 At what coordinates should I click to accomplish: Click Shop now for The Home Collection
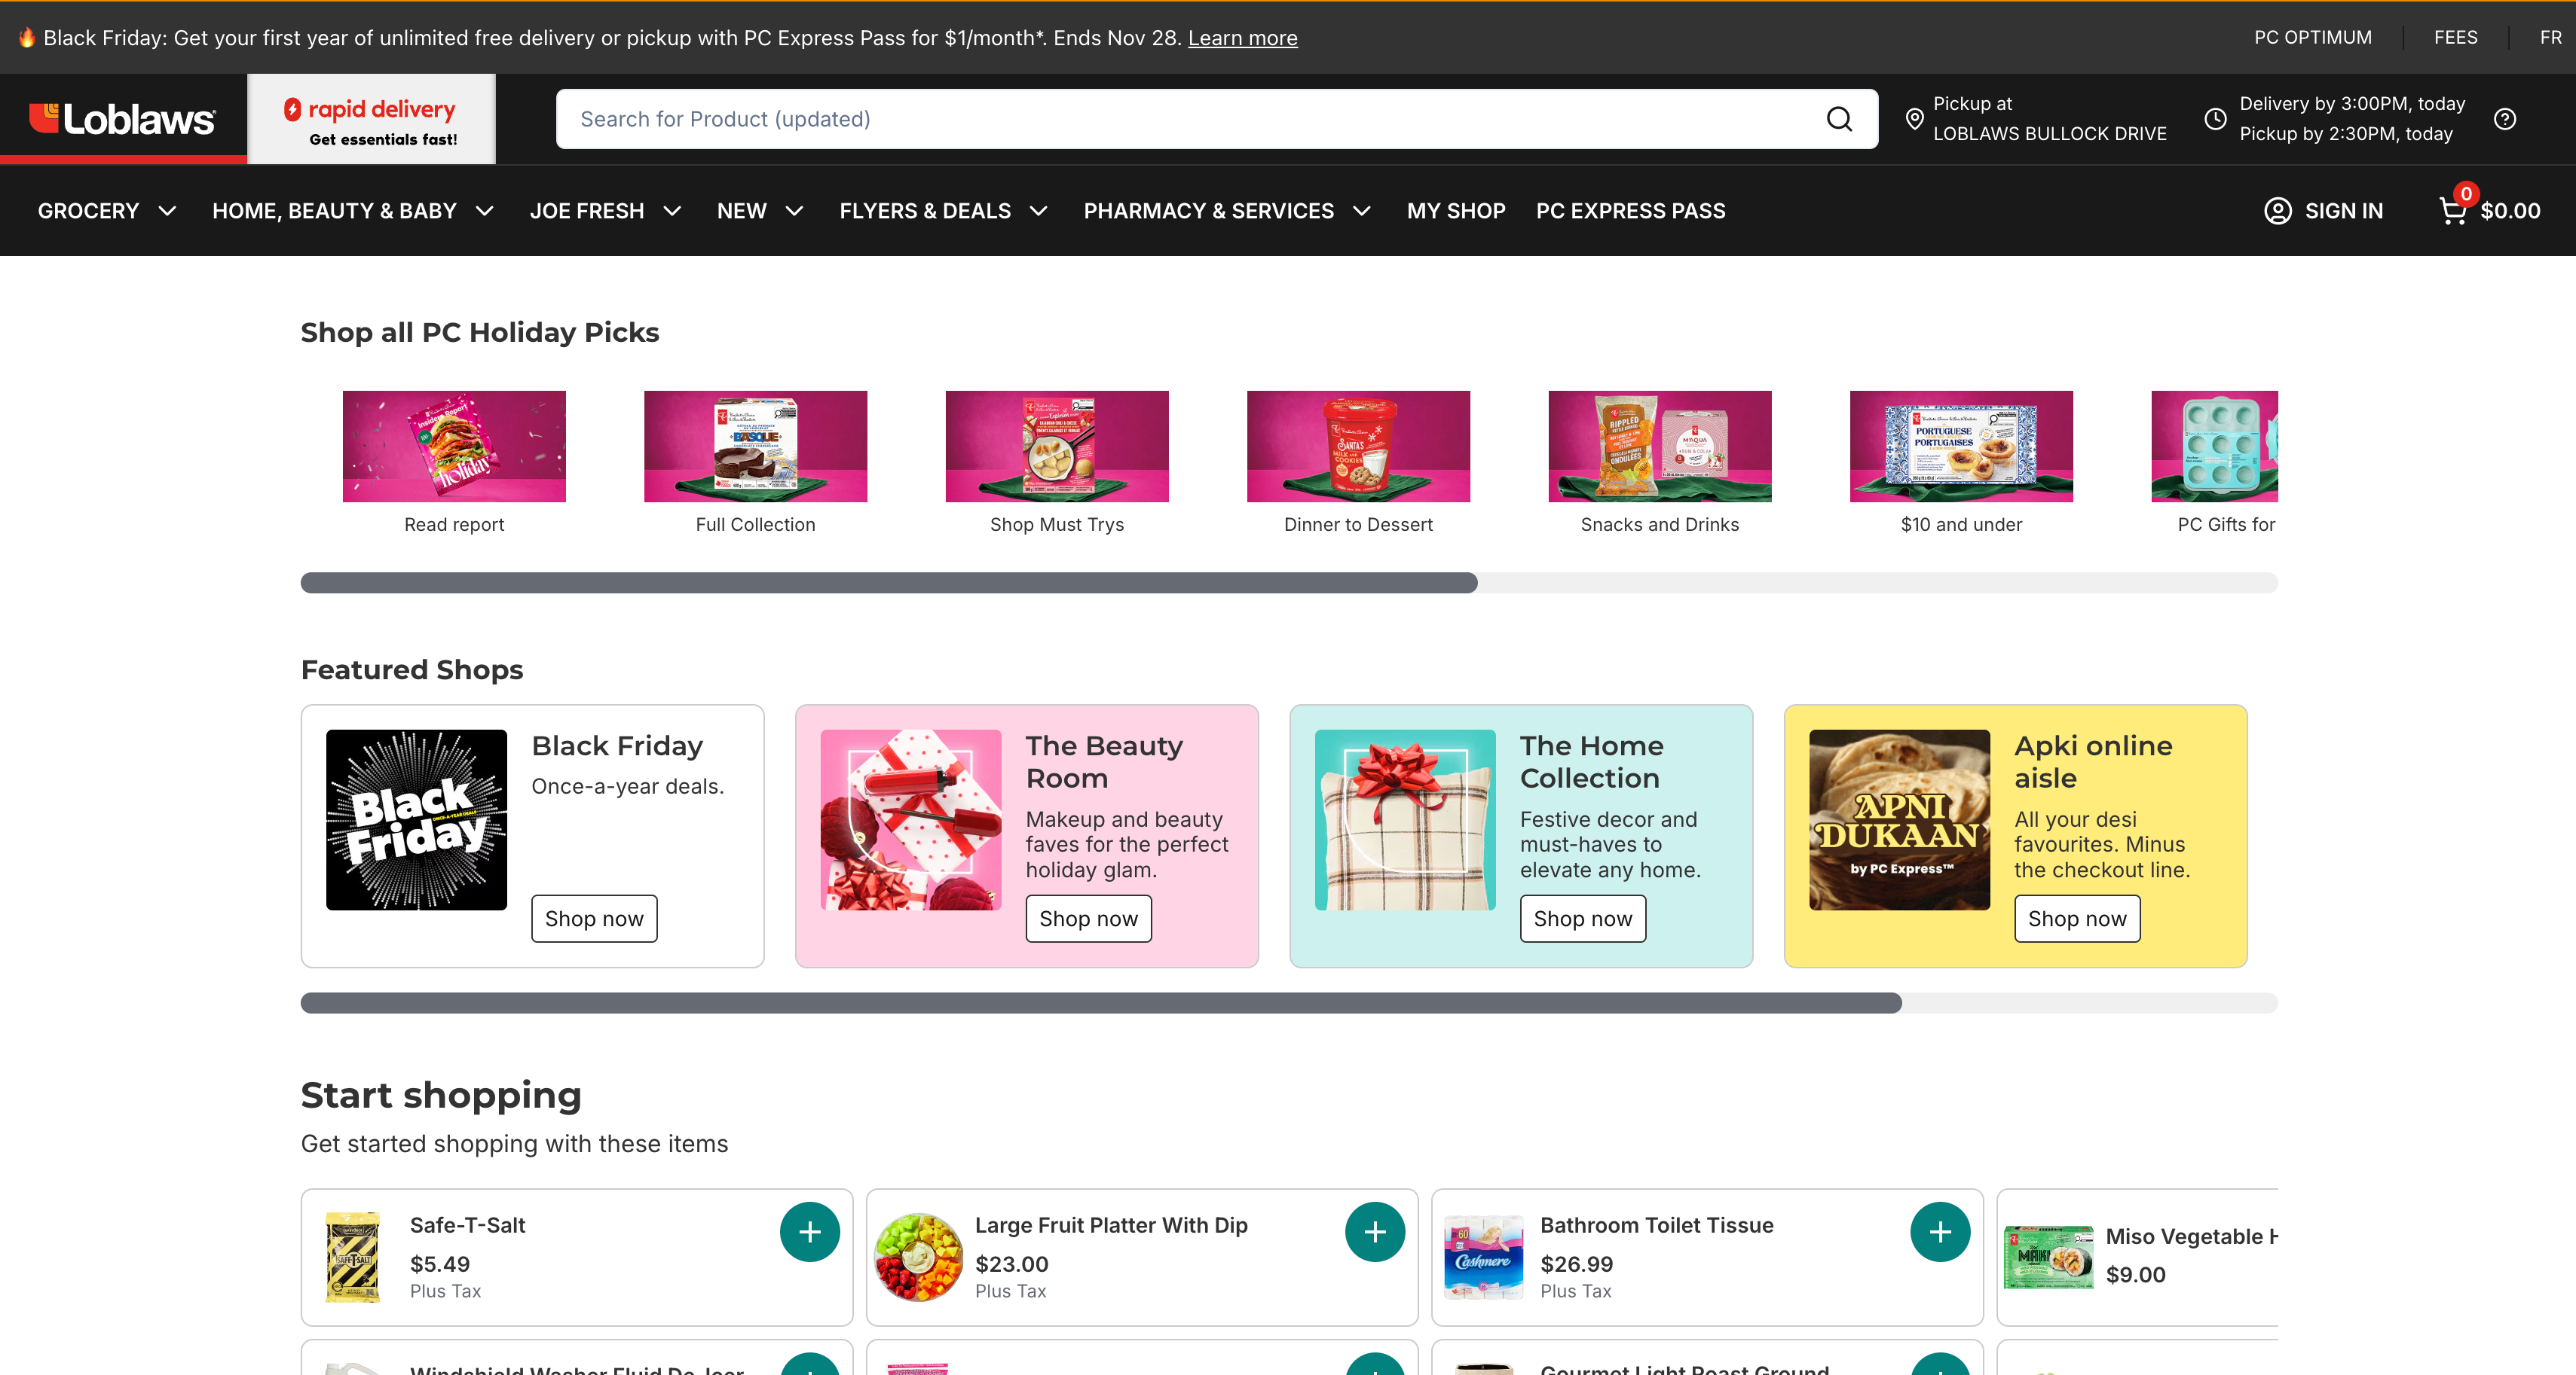click(1583, 919)
